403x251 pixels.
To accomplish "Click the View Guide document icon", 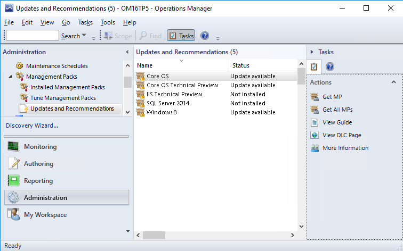I will click(x=315, y=122).
